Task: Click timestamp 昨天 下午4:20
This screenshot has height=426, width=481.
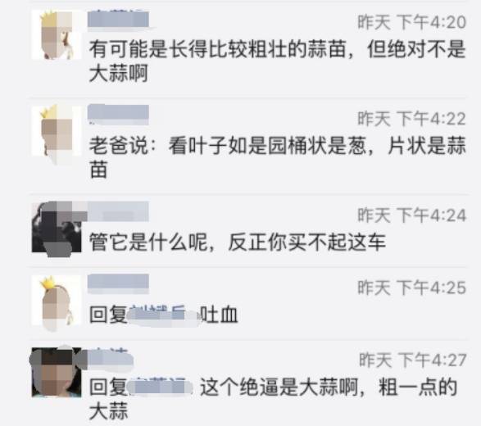Action: 411,22
